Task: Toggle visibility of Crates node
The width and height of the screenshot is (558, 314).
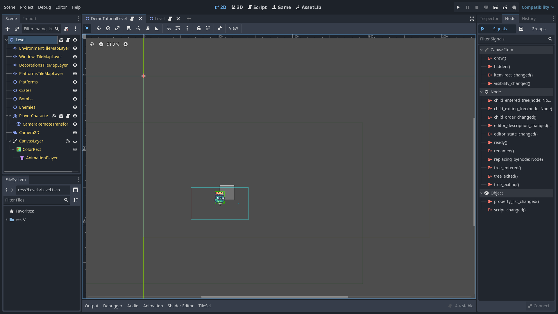Action: pyautogui.click(x=75, y=90)
